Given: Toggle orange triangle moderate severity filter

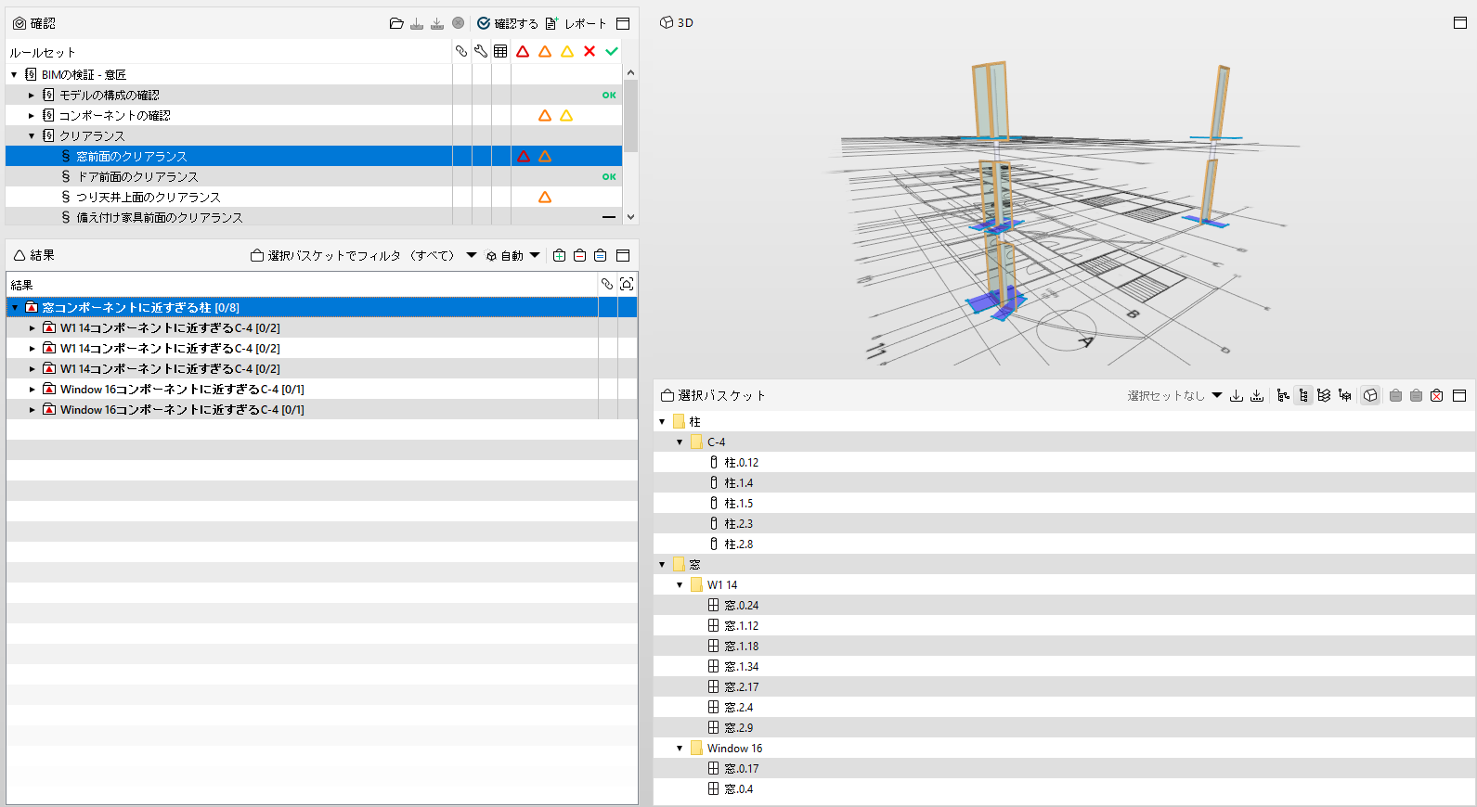Looking at the screenshot, I should coord(545,51).
